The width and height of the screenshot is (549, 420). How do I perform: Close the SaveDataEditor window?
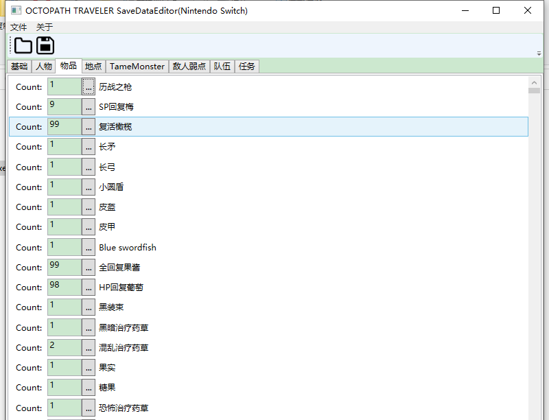coord(528,10)
